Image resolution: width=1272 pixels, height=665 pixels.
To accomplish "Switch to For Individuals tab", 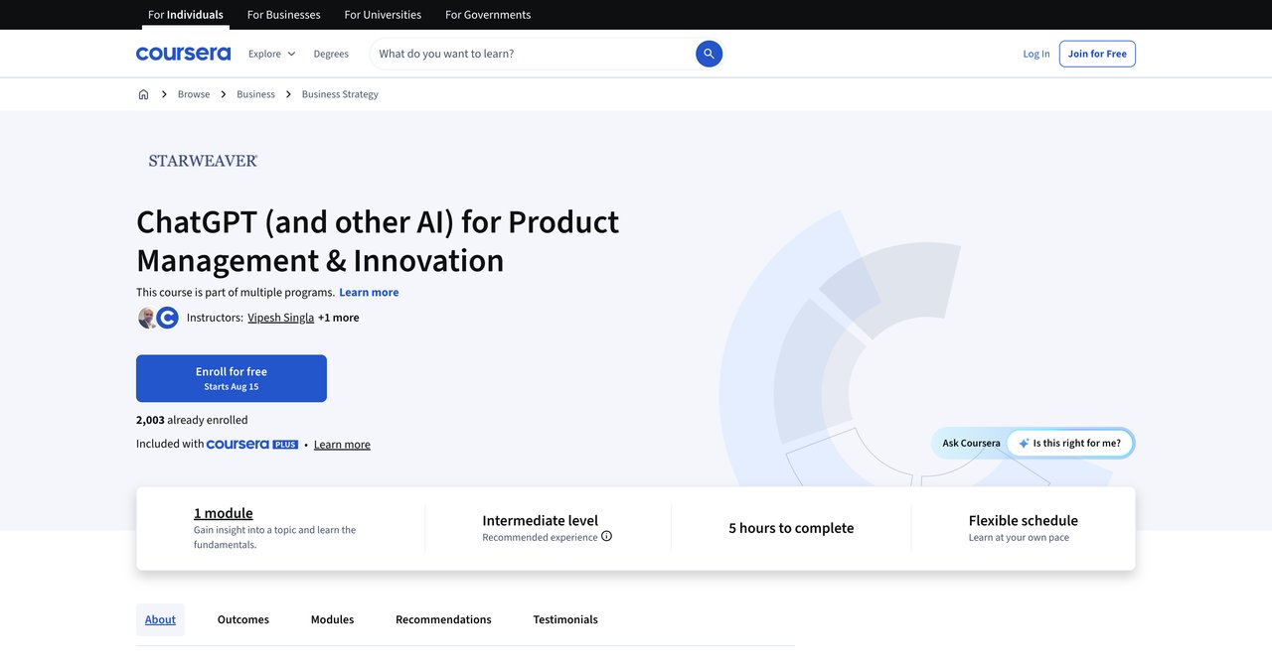I will pos(186,15).
